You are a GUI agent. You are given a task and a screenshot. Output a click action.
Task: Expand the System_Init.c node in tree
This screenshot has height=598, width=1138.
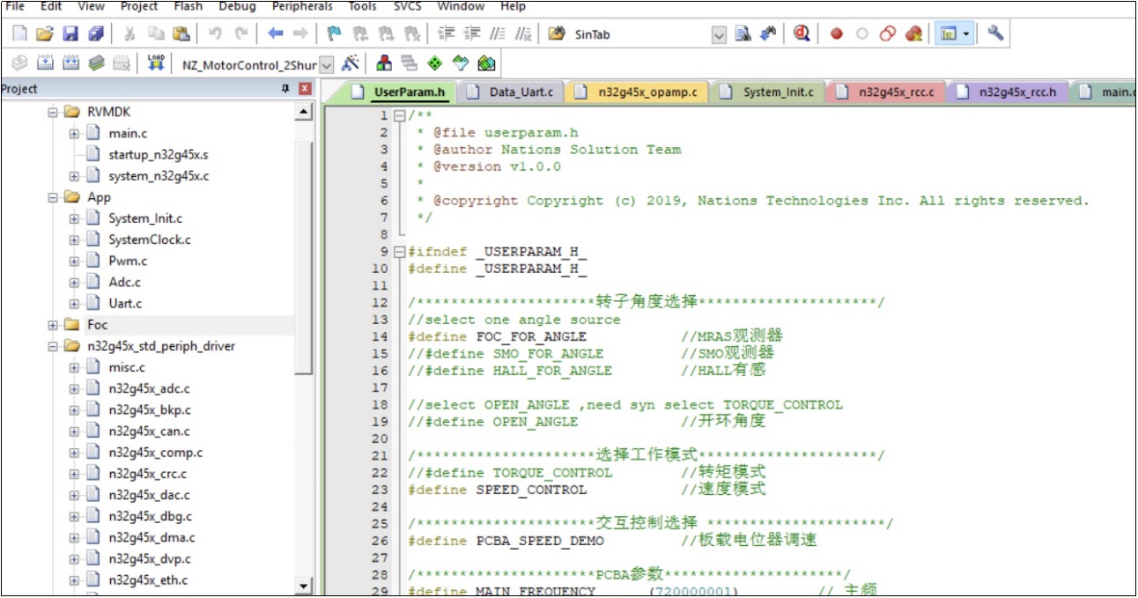click(x=74, y=218)
